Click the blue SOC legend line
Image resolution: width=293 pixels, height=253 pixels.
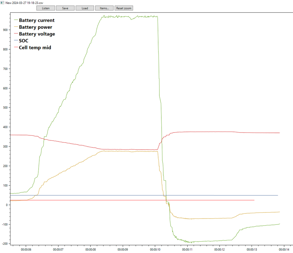pos(16,40)
